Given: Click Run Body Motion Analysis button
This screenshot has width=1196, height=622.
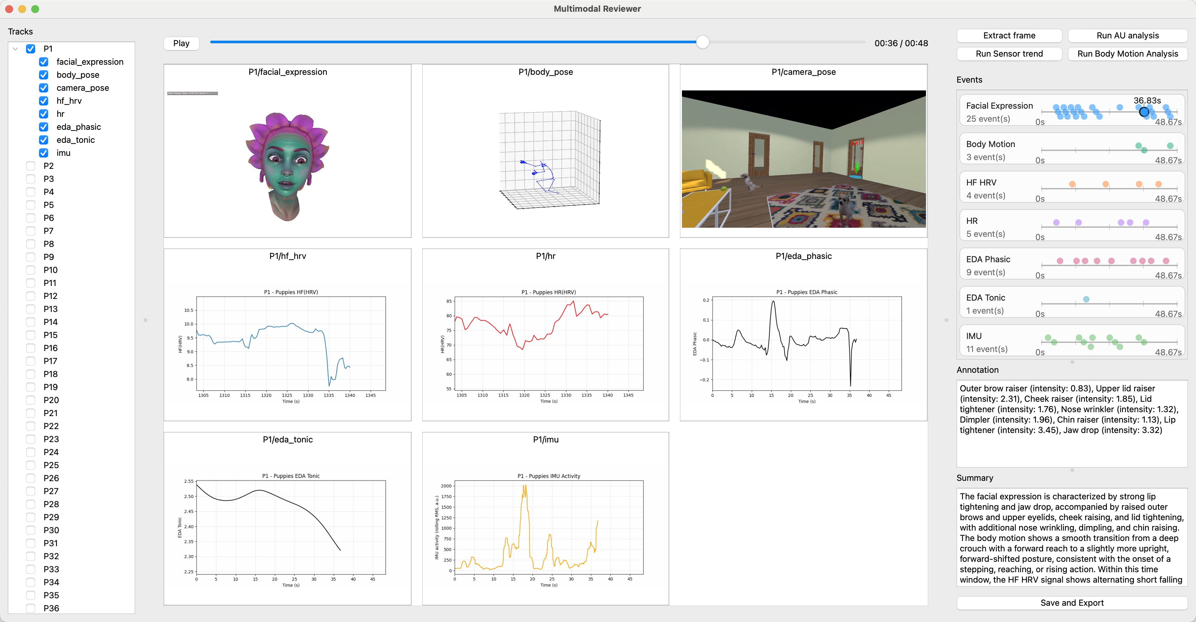Looking at the screenshot, I should (1127, 54).
